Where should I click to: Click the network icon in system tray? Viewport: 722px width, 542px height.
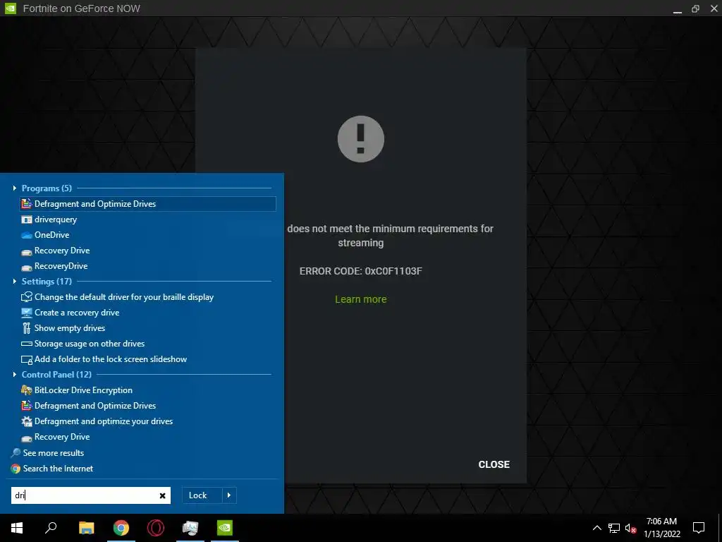(614, 528)
